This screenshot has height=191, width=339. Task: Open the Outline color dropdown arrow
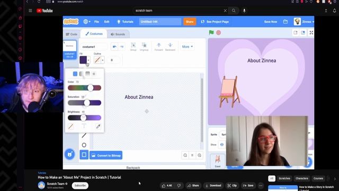(103, 60)
